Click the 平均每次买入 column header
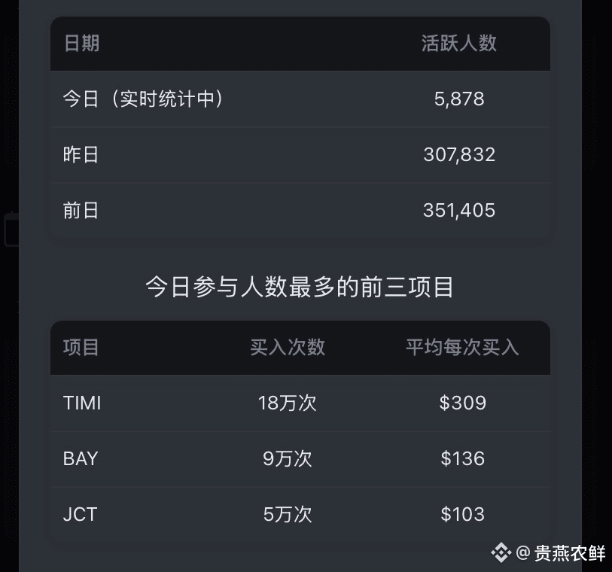612x572 pixels. [462, 347]
